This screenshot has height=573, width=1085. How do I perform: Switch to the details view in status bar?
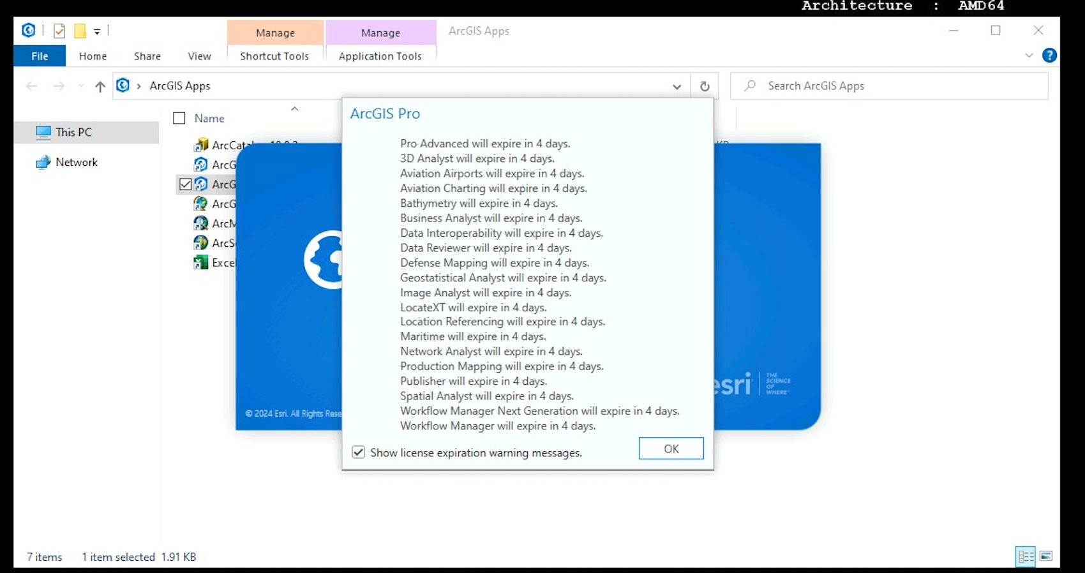pyautogui.click(x=1026, y=556)
